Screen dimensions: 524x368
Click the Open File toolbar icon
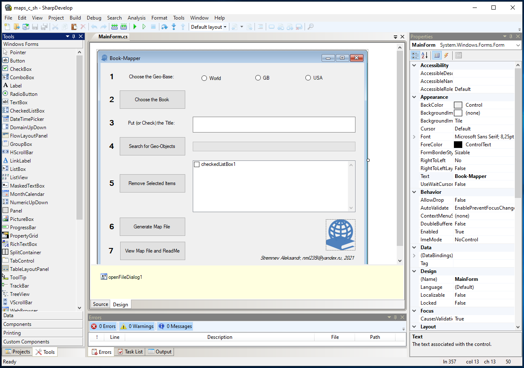click(16, 27)
